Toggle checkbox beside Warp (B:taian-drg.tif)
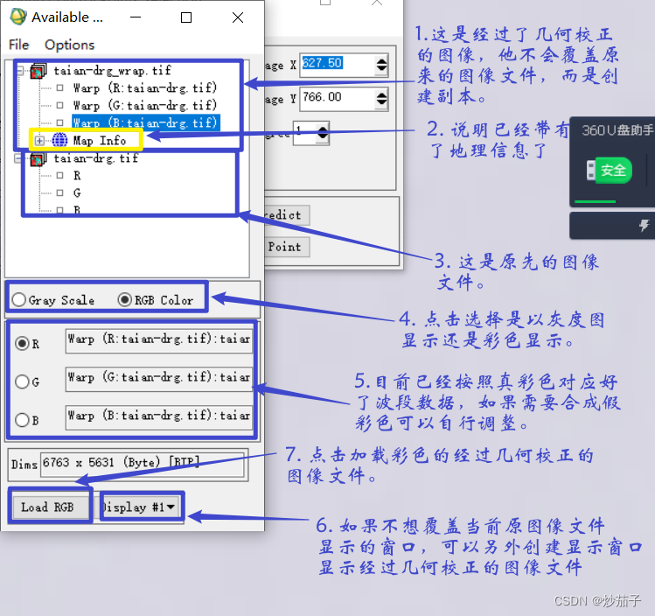655x616 pixels. (x=59, y=122)
